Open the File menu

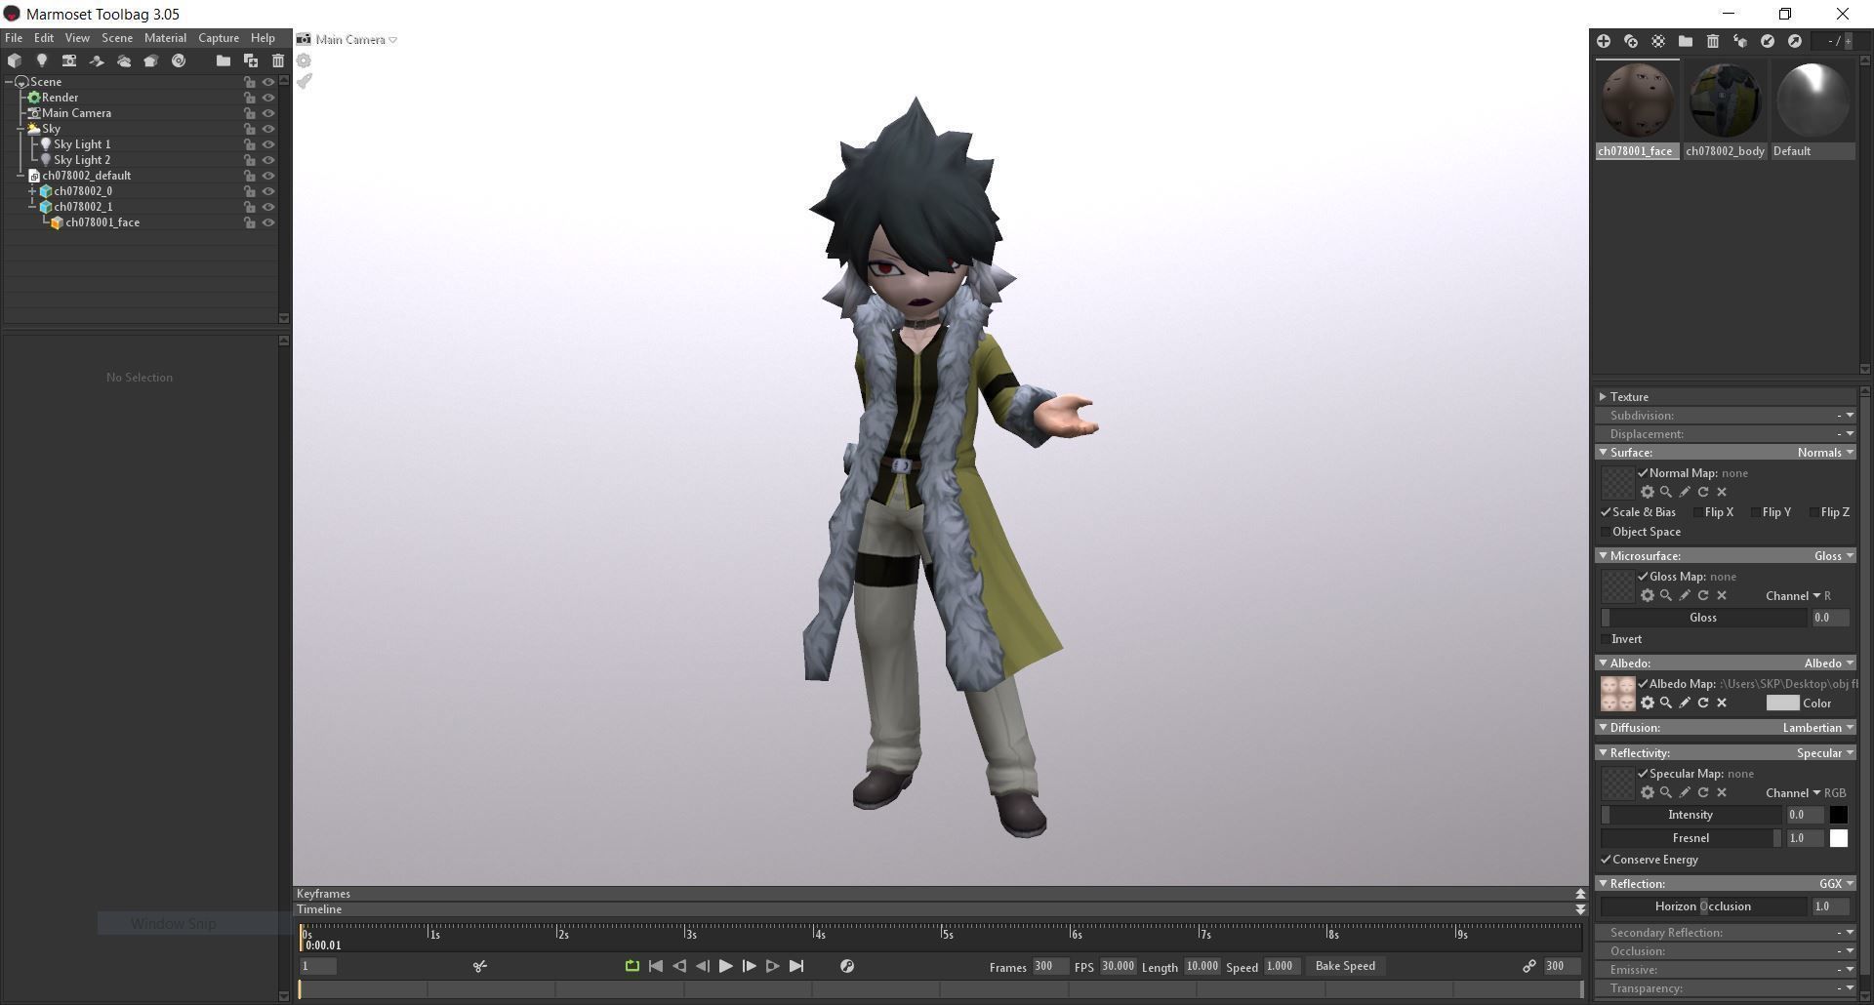(14, 38)
